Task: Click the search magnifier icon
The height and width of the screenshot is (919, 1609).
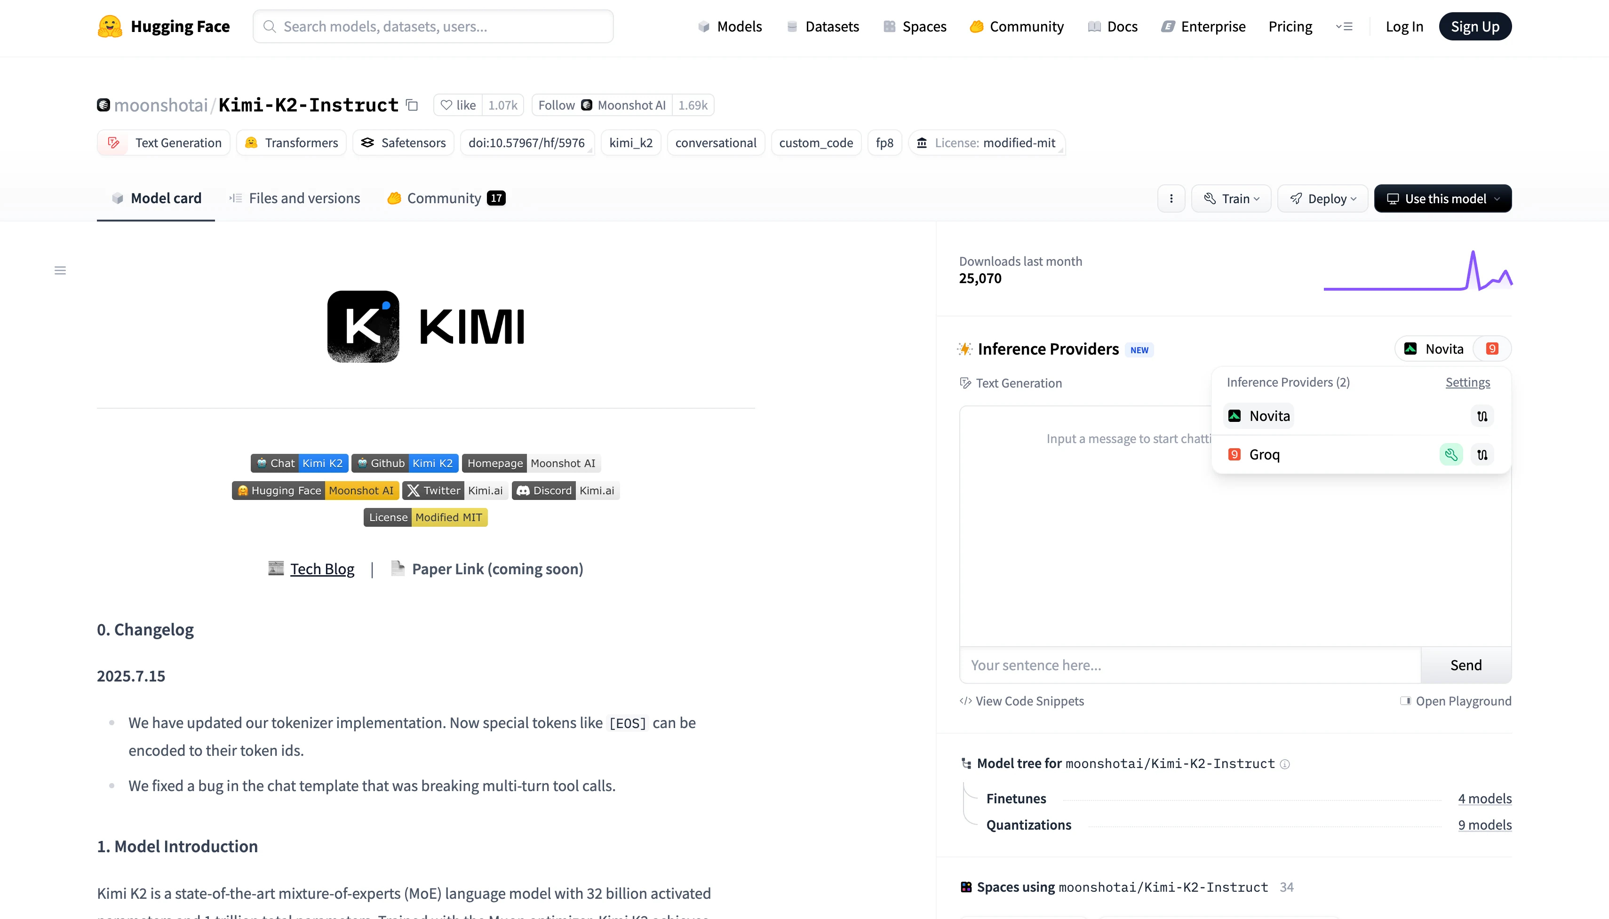Action: [270, 26]
